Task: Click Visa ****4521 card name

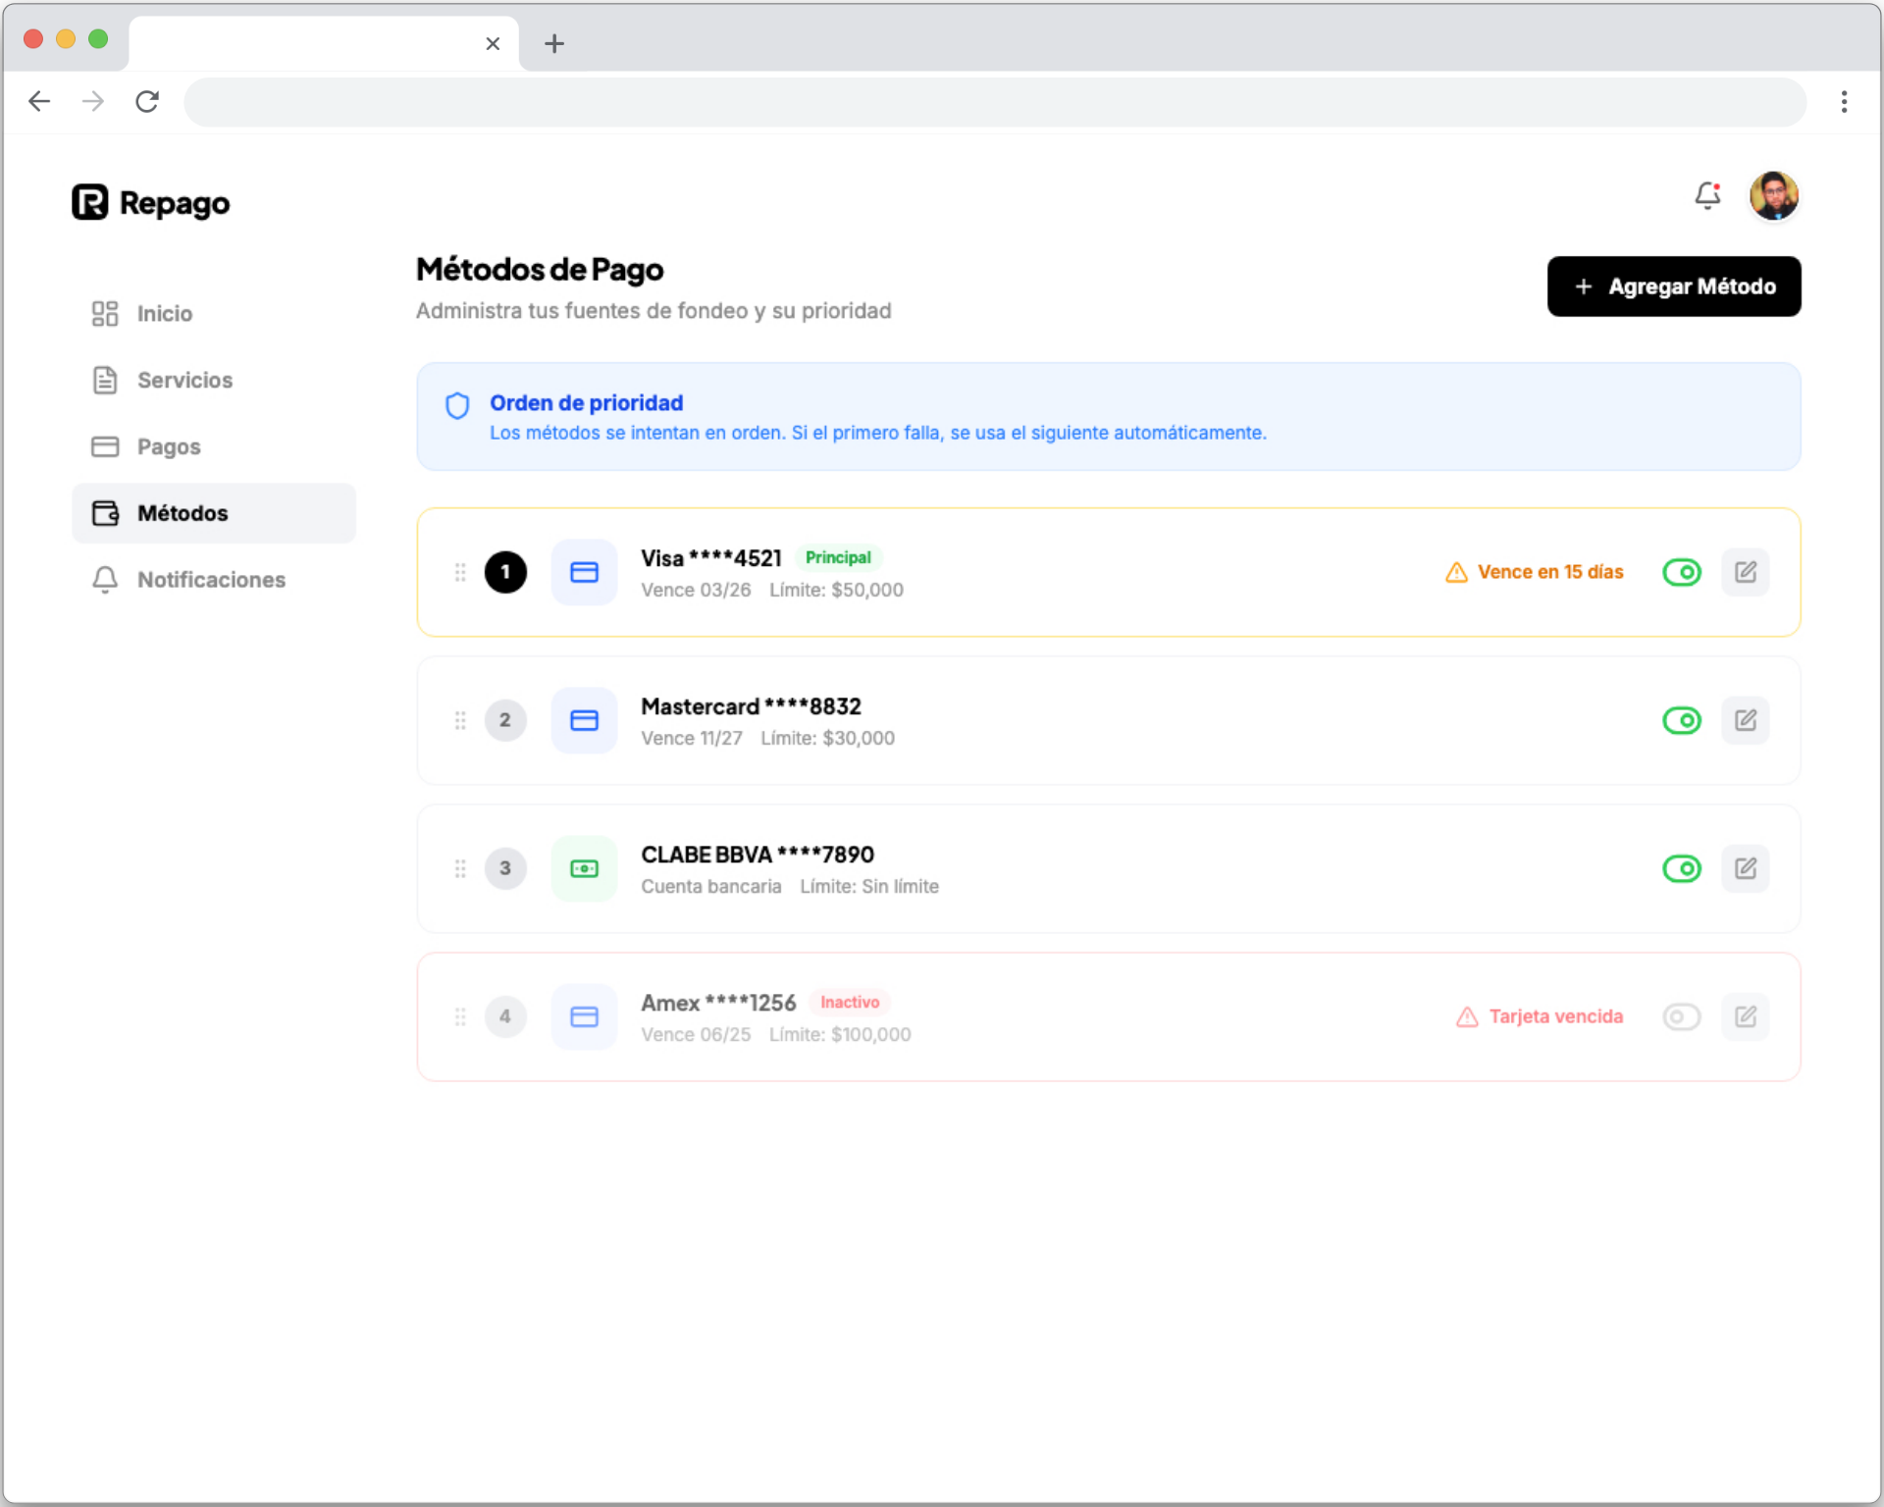Action: pyautogui.click(x=711, y=558)
